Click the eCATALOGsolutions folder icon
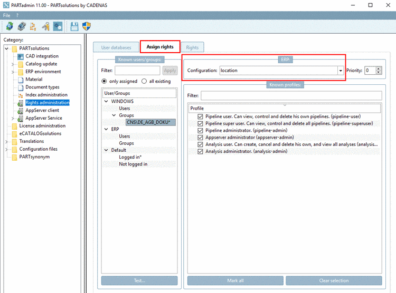The image size is (396, 293). click(x=15, y=134)
